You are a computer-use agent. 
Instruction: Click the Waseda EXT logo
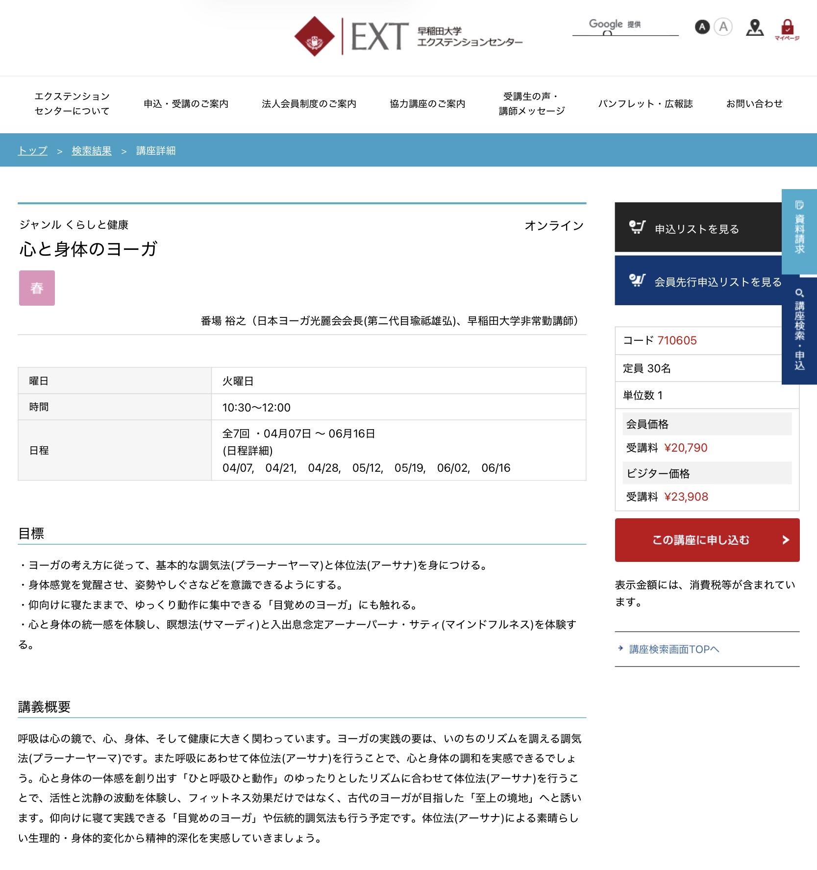point(408,36)
